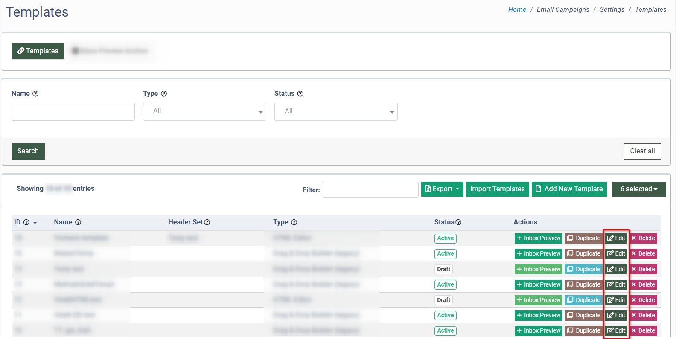Open the 6 selected columns dropdown

pyautogui.click(x=638, y=189)
